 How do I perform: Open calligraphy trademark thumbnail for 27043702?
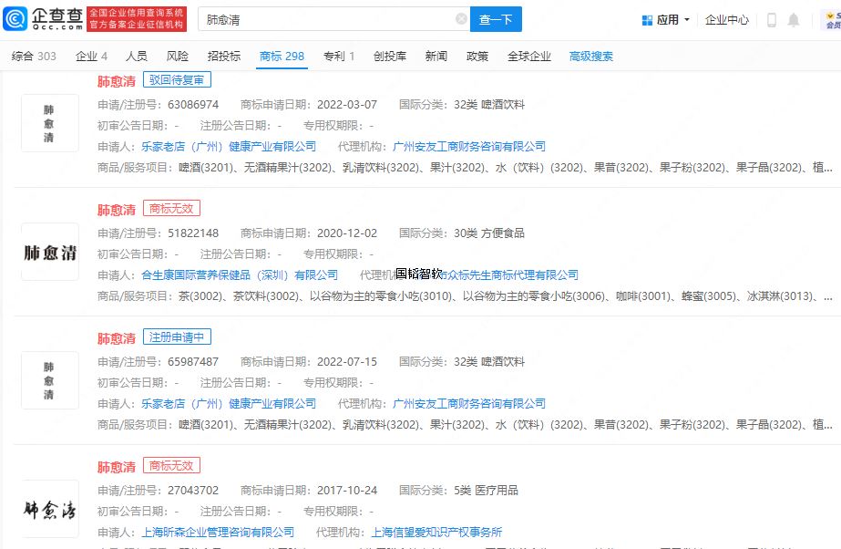point(50,509)
